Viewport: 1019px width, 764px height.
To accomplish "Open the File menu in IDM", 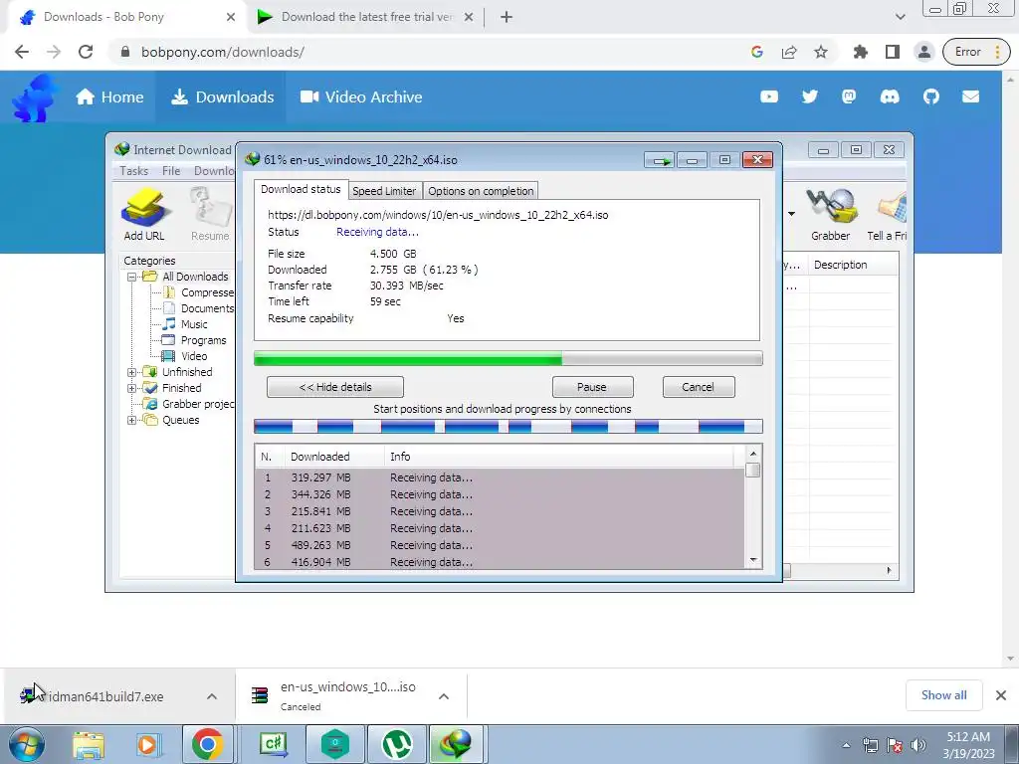I will point(171,171).
